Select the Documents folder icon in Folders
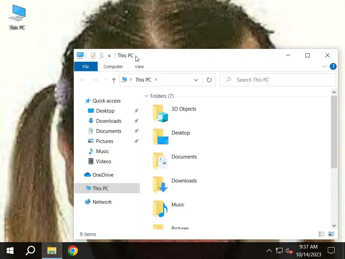 coord(160,161)
